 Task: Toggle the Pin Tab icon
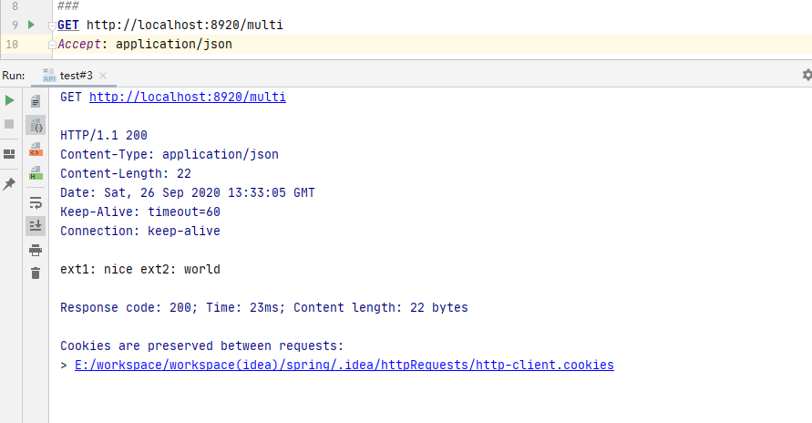[x=10, y=183]
